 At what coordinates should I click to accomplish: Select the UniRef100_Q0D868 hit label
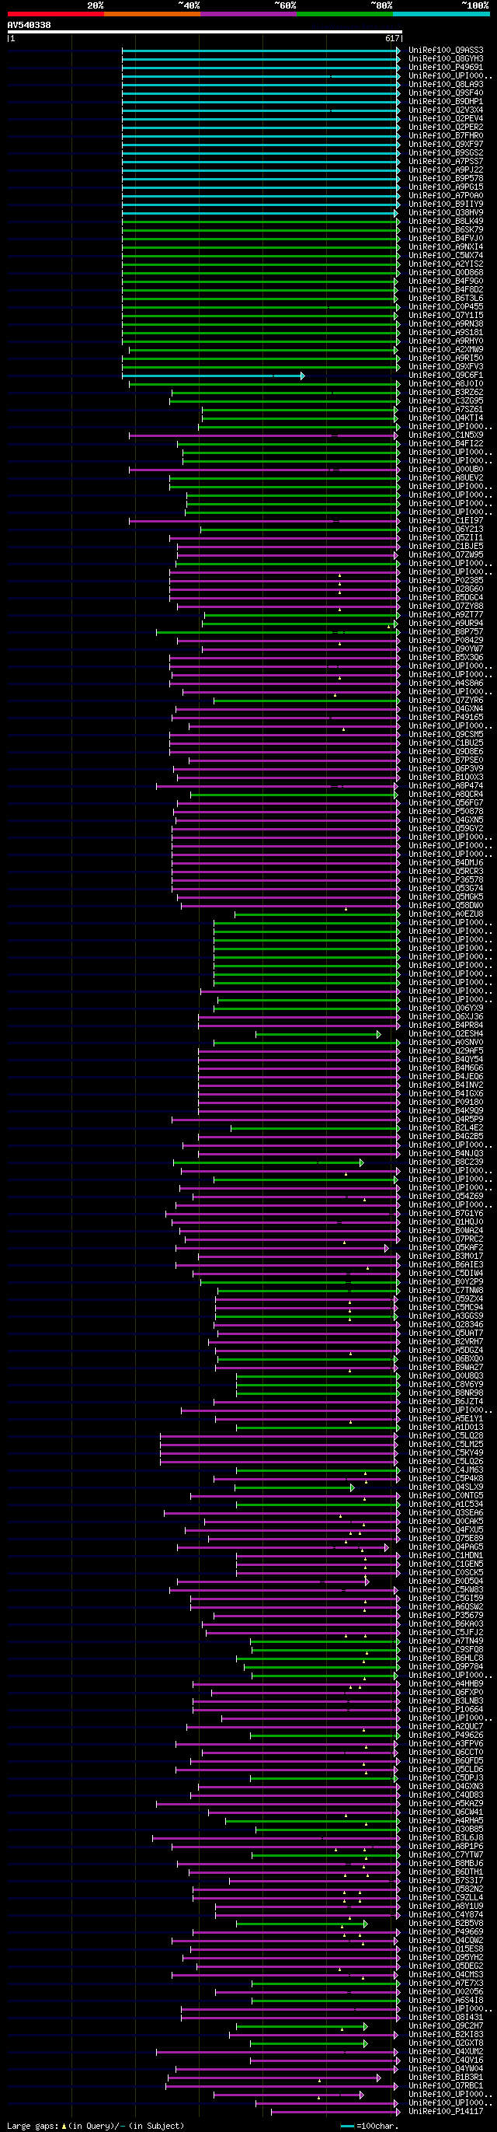pos(446,273)
